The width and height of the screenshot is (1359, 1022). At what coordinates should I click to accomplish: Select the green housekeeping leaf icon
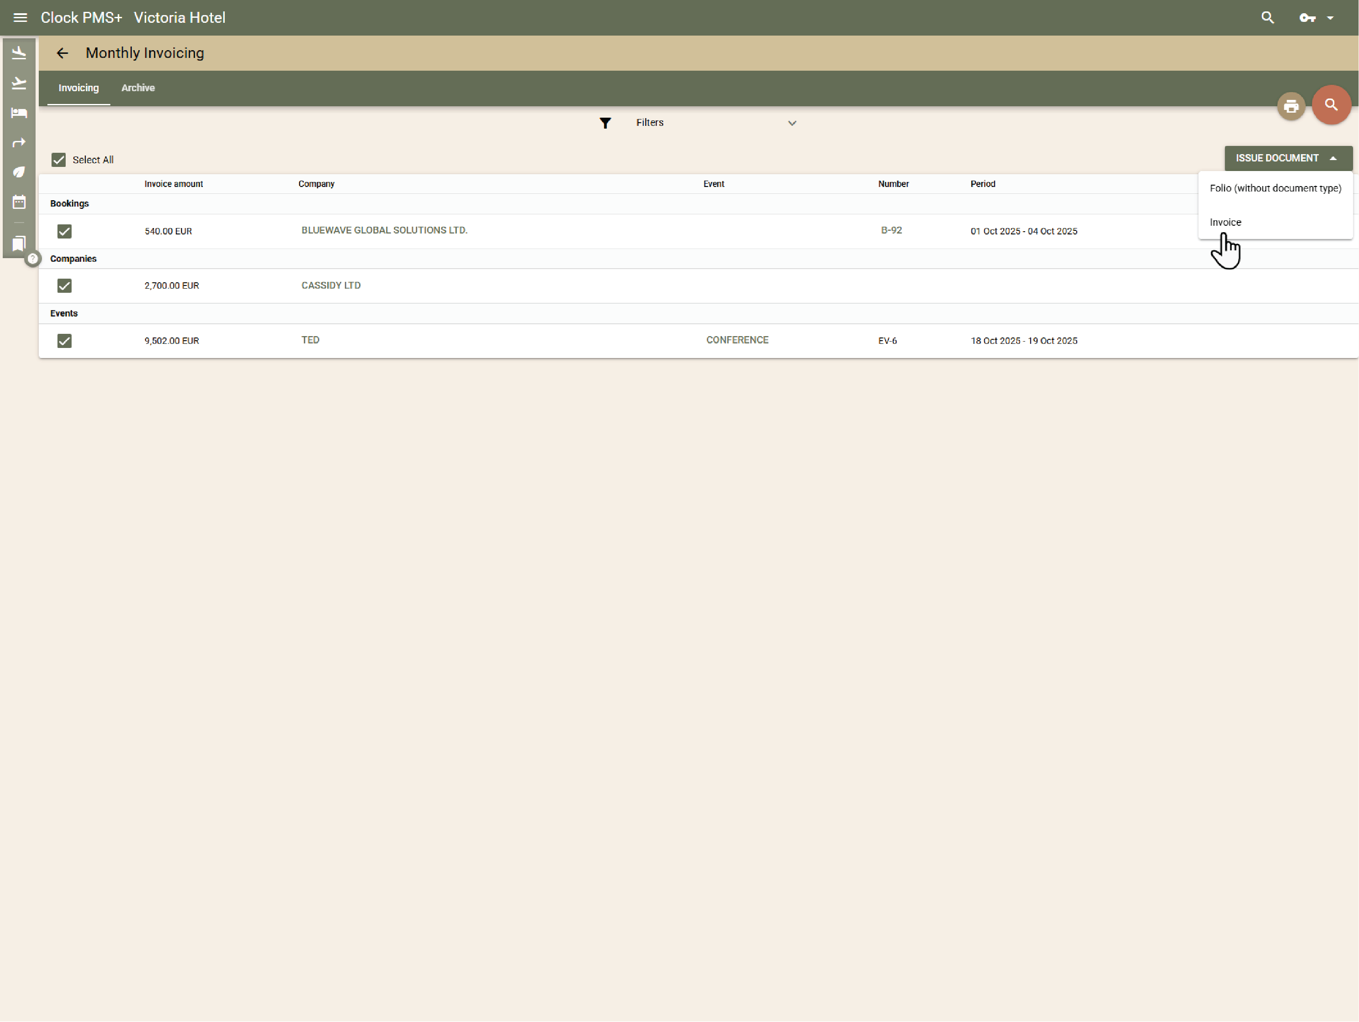coord(18,171)
